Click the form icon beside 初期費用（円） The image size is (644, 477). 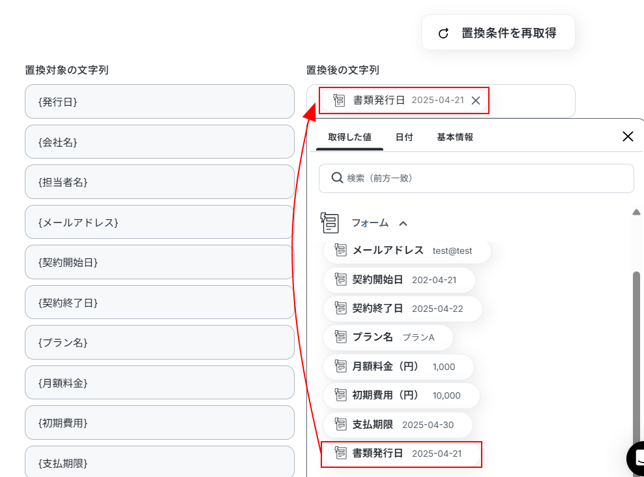340,395
